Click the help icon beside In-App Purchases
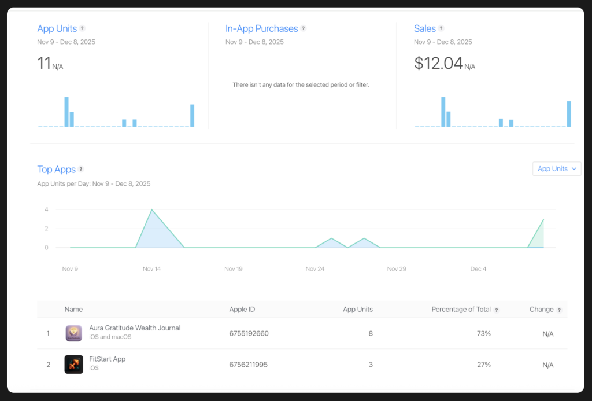Viewport: 592px width, 401px height. tap(304, 28)
